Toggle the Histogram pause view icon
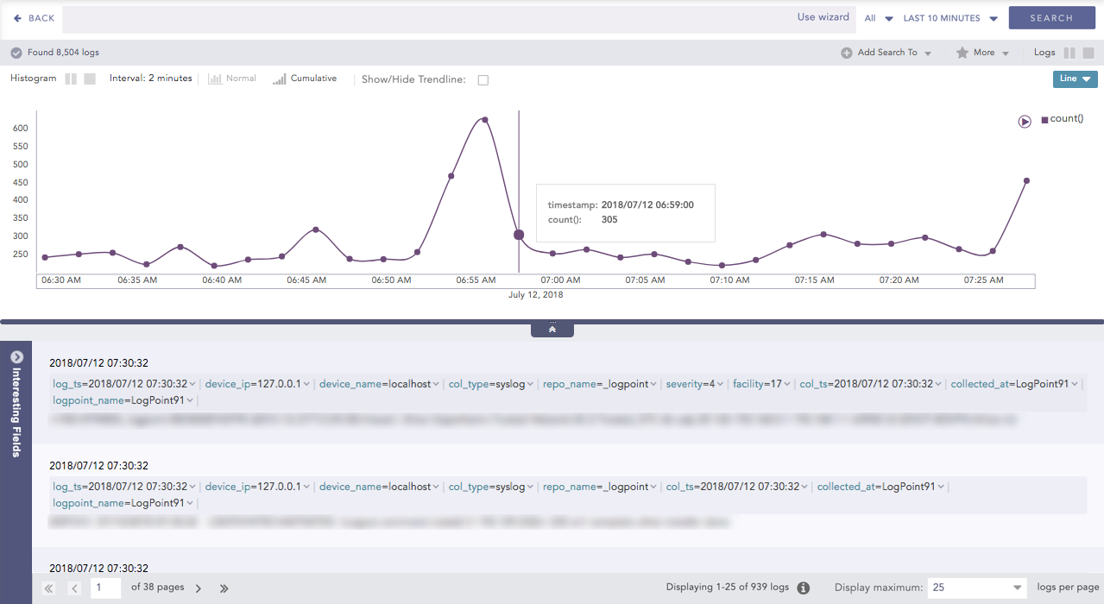This screenshot has width=1104, height=604. pos(71,79)
